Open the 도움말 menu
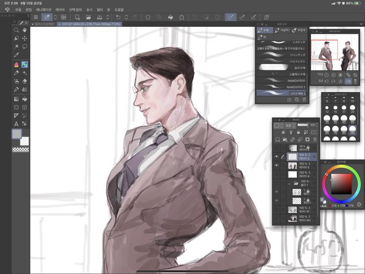 (119, 10)
